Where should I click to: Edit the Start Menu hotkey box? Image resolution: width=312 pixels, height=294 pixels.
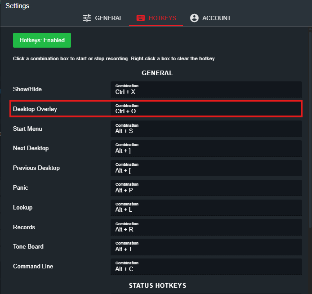pos(206,129)
